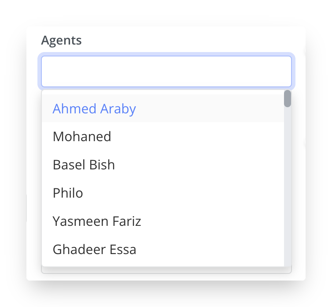Select the Basel Bish option
Viewport: 332px width, 307px height.
(x=84, y=165)
